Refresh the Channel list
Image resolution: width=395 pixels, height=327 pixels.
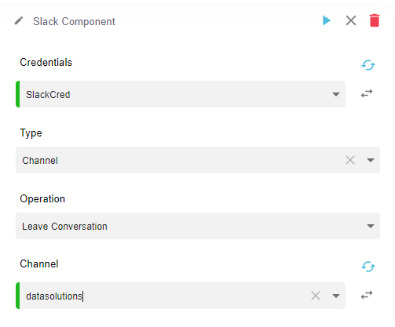coord(368,267)
